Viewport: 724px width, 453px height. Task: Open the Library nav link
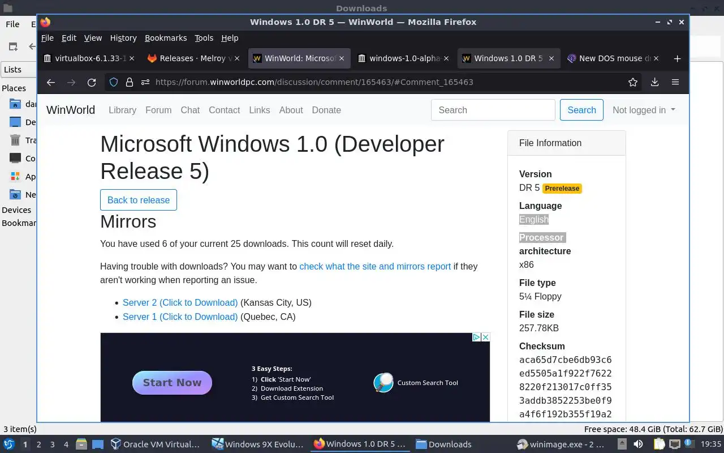click(122, 110)
